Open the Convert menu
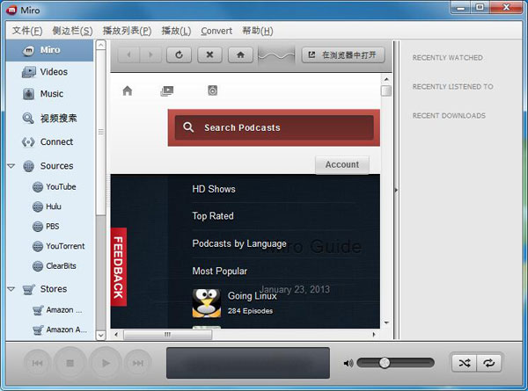528x391 pixels. click(216, 31)
